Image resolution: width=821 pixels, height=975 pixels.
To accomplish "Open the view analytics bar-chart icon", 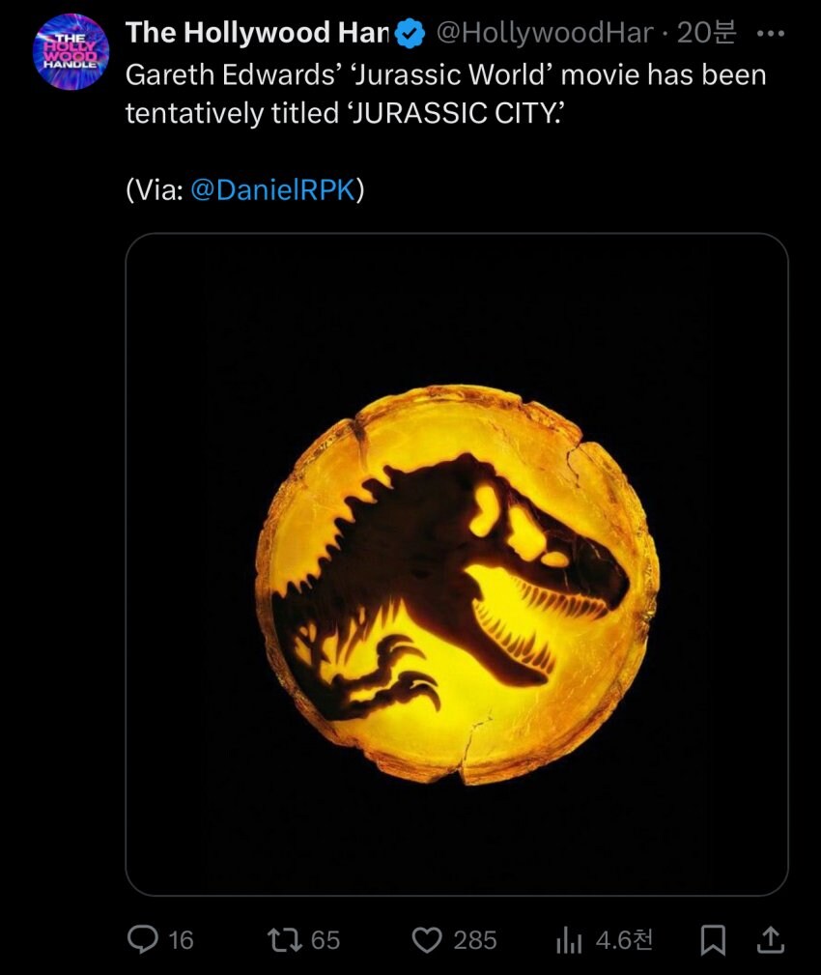I will [x=567, y=939].
